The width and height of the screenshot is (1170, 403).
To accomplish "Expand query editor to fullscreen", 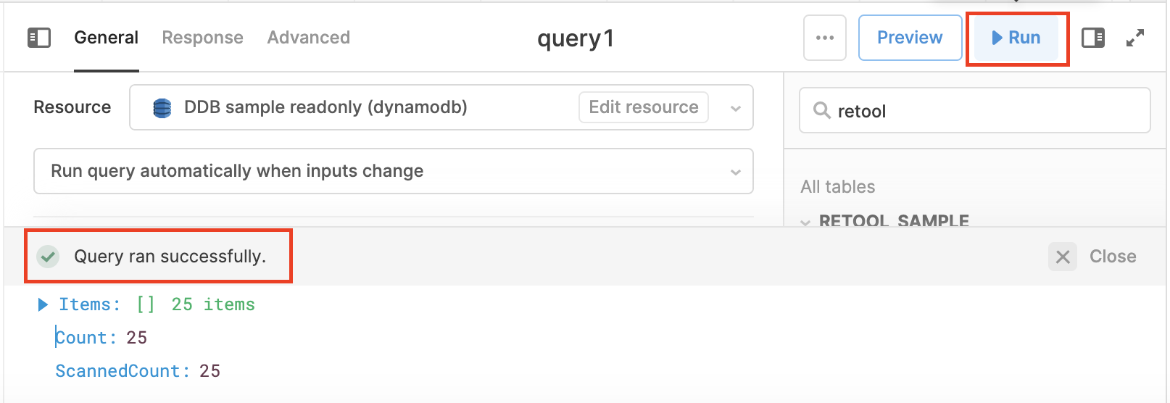I will (1135, 38).
